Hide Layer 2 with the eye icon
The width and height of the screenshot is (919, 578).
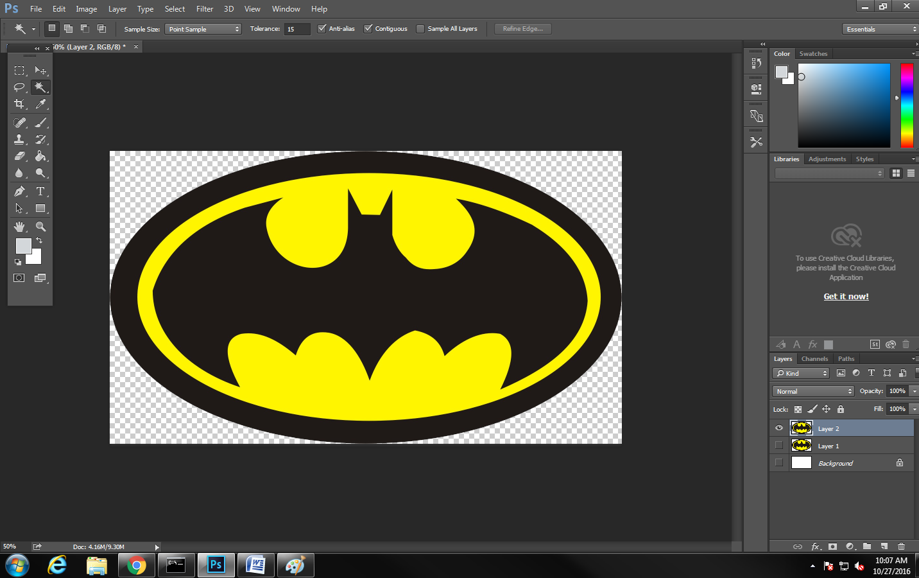click(x=779, y=428)
